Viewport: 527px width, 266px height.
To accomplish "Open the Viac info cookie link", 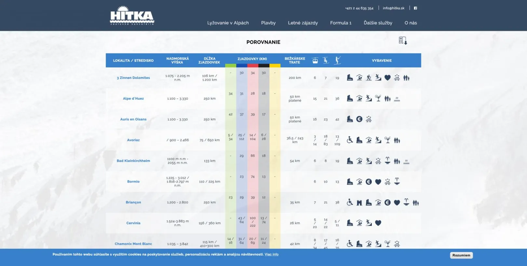I will coord(271,254).
